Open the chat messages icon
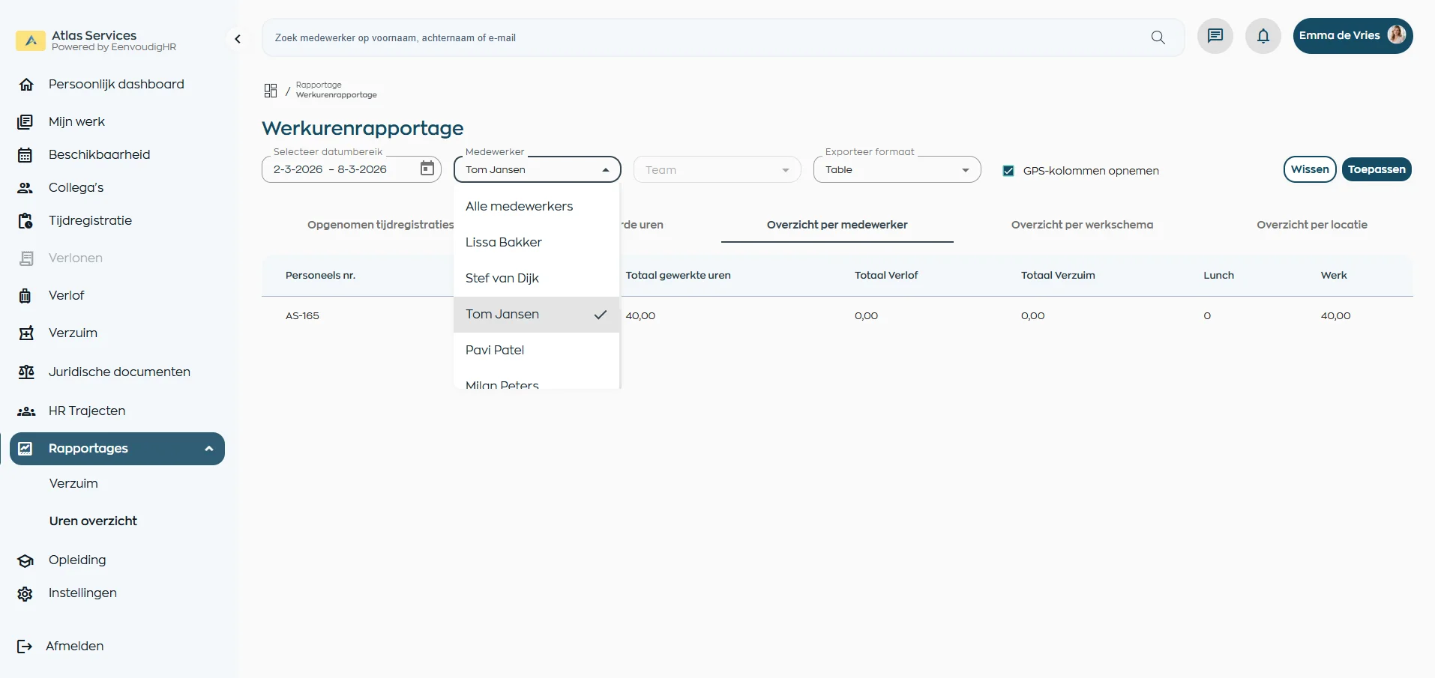1435x678 pixels. pos(1215,36)
